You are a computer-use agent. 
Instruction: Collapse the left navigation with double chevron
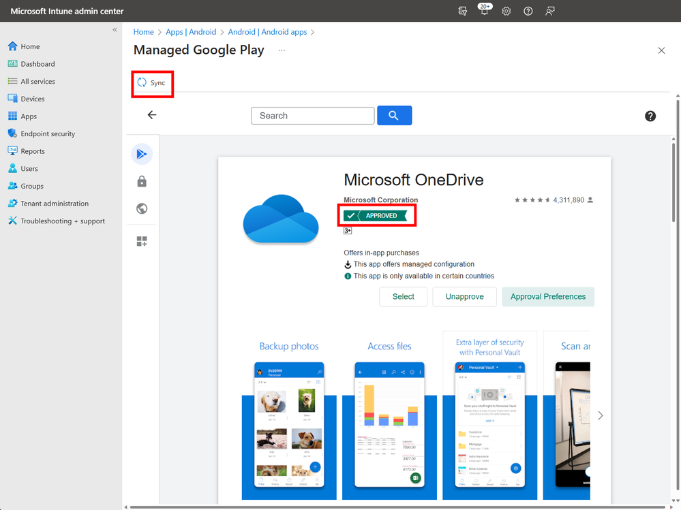pos(115,30)
